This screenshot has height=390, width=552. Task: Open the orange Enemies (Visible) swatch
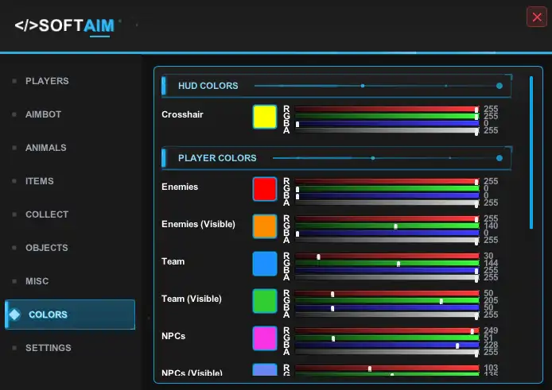264,226
